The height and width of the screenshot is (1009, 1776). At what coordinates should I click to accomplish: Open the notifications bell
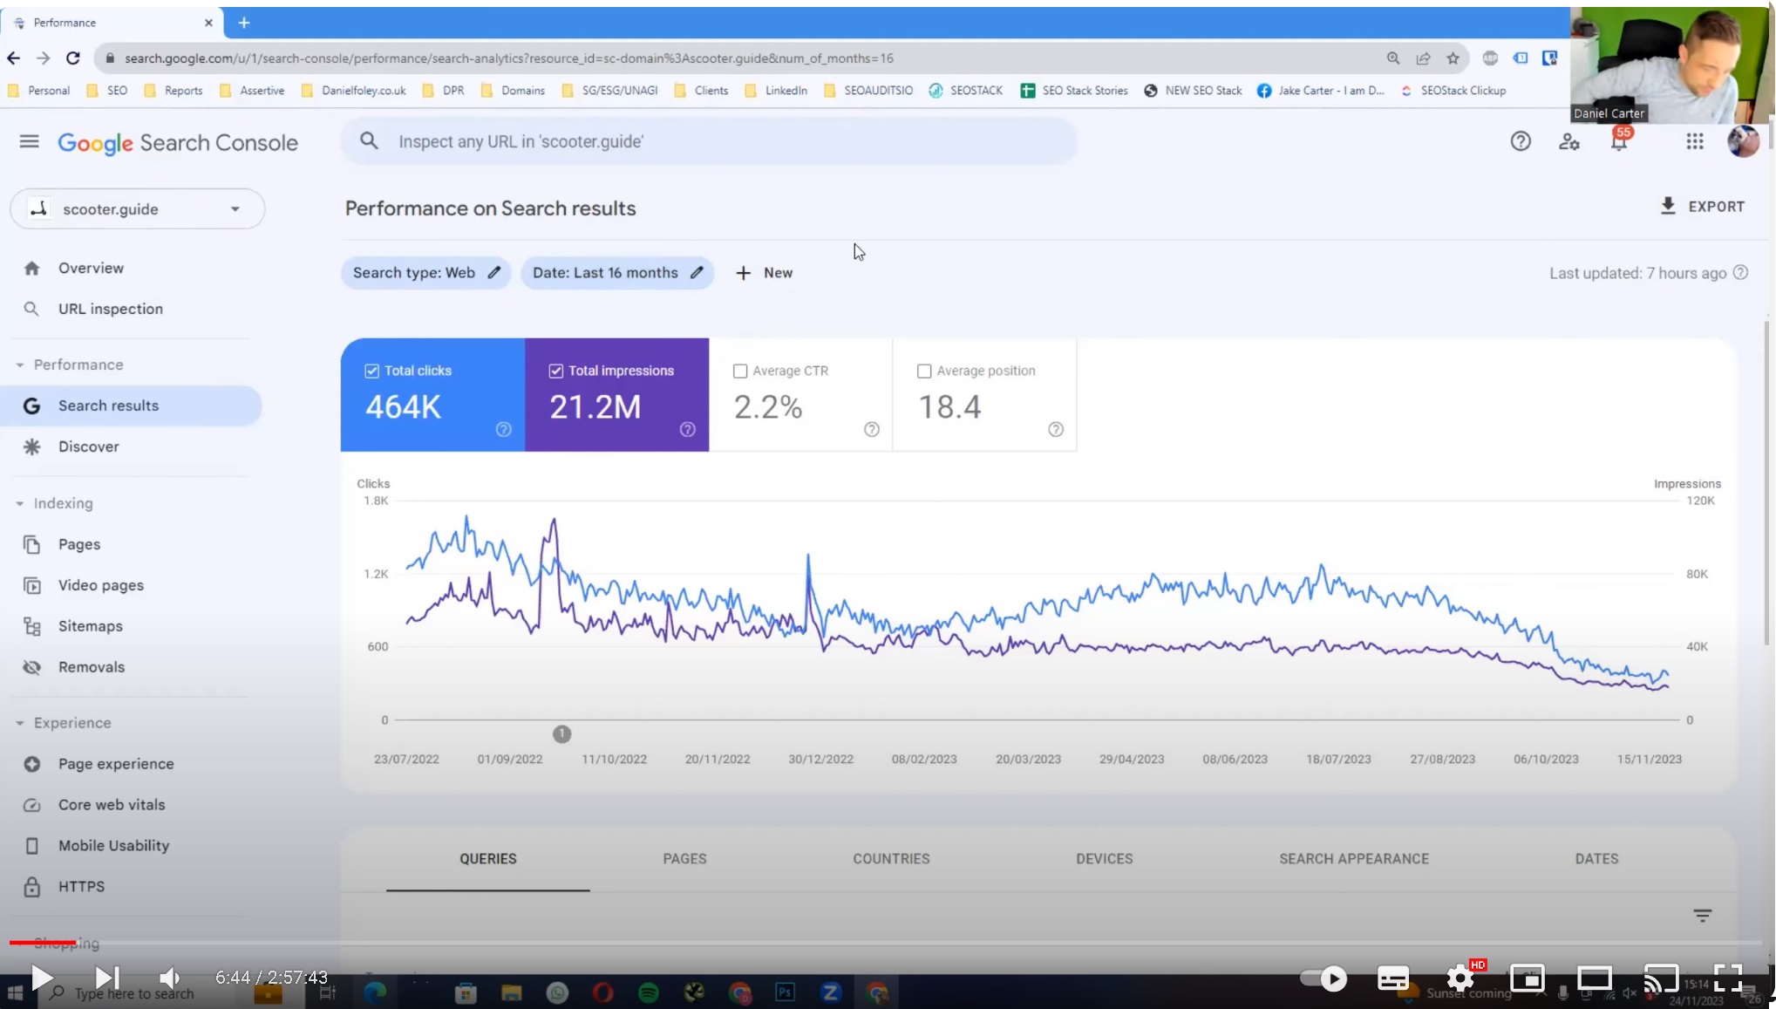click(1618, 142)
